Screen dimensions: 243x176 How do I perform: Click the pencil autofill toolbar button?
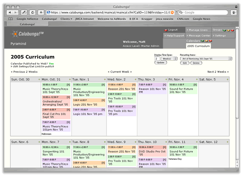(24, 12)
